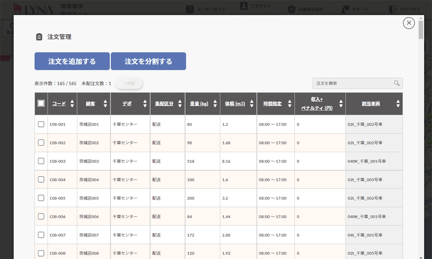Open the user guide question-mark icon
Image resolution: width=432 pixels, height=259 pixels.
(x=190, y=9)
